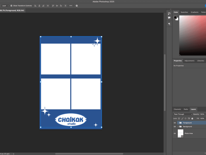Switch to the Channels tab
Image resolution: width=206 pixels, height=155 pixels.
tap(177, 109)
